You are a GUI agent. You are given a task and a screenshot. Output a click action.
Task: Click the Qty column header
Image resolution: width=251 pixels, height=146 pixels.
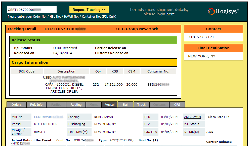[x=98, y=71]
